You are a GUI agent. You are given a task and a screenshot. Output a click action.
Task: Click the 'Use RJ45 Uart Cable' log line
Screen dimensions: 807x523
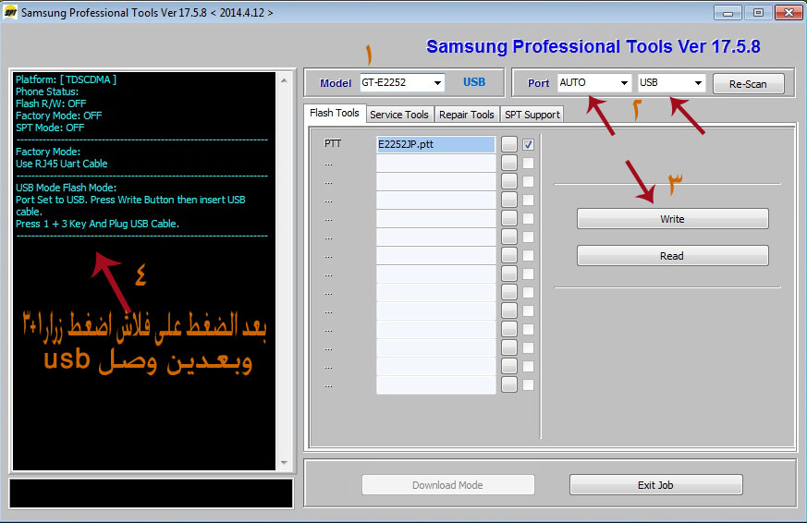tap(62, 164)
